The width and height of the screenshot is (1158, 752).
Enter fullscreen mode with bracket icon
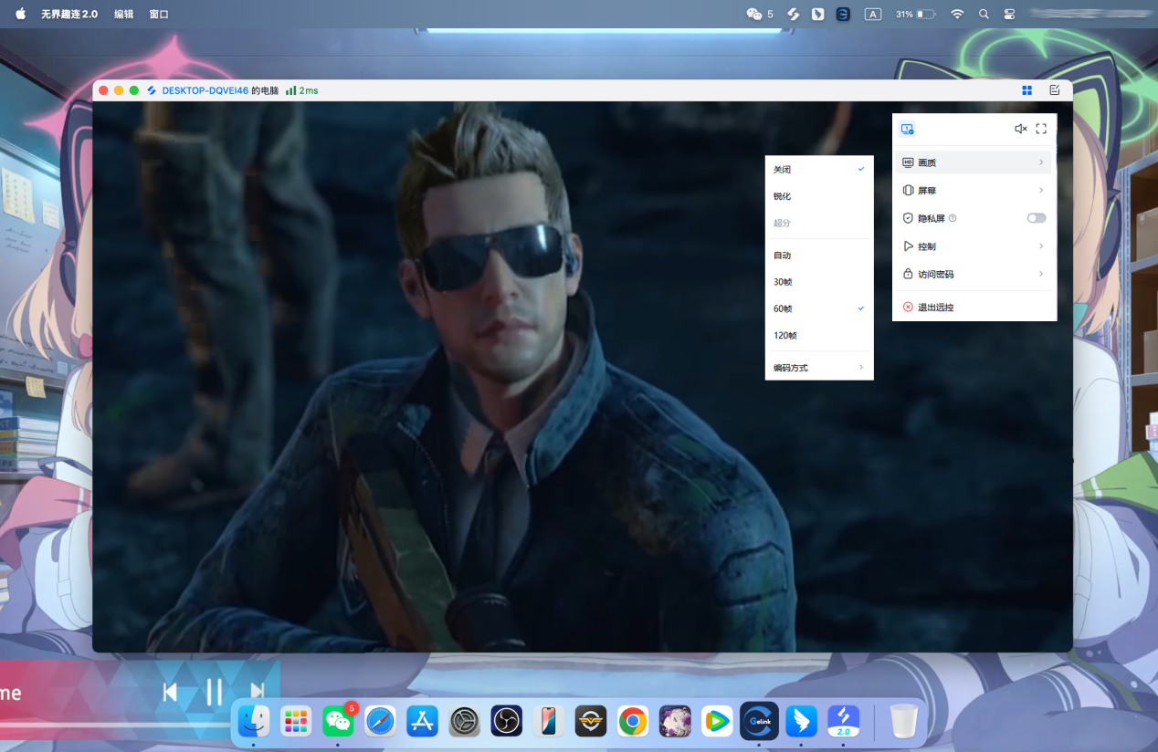coord(1041,129)
